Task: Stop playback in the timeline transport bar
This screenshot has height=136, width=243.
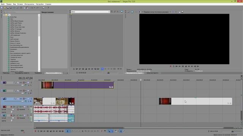Action: (50, 131)
